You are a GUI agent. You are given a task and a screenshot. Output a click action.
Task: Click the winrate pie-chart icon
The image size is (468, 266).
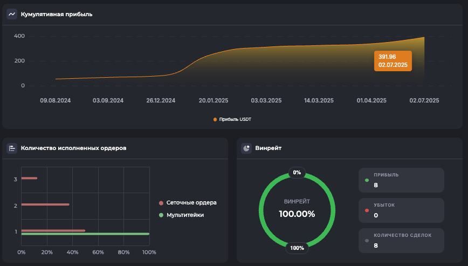click(x=246, y=148)
